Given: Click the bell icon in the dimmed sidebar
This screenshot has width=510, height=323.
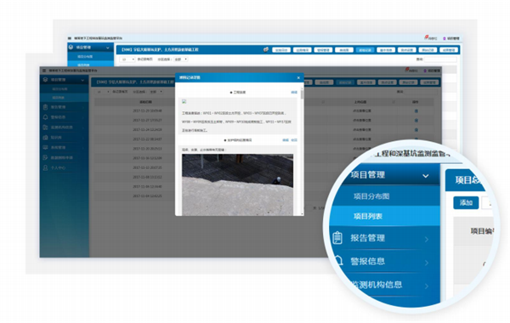Looking at the screenshot, I should [46, 116].
